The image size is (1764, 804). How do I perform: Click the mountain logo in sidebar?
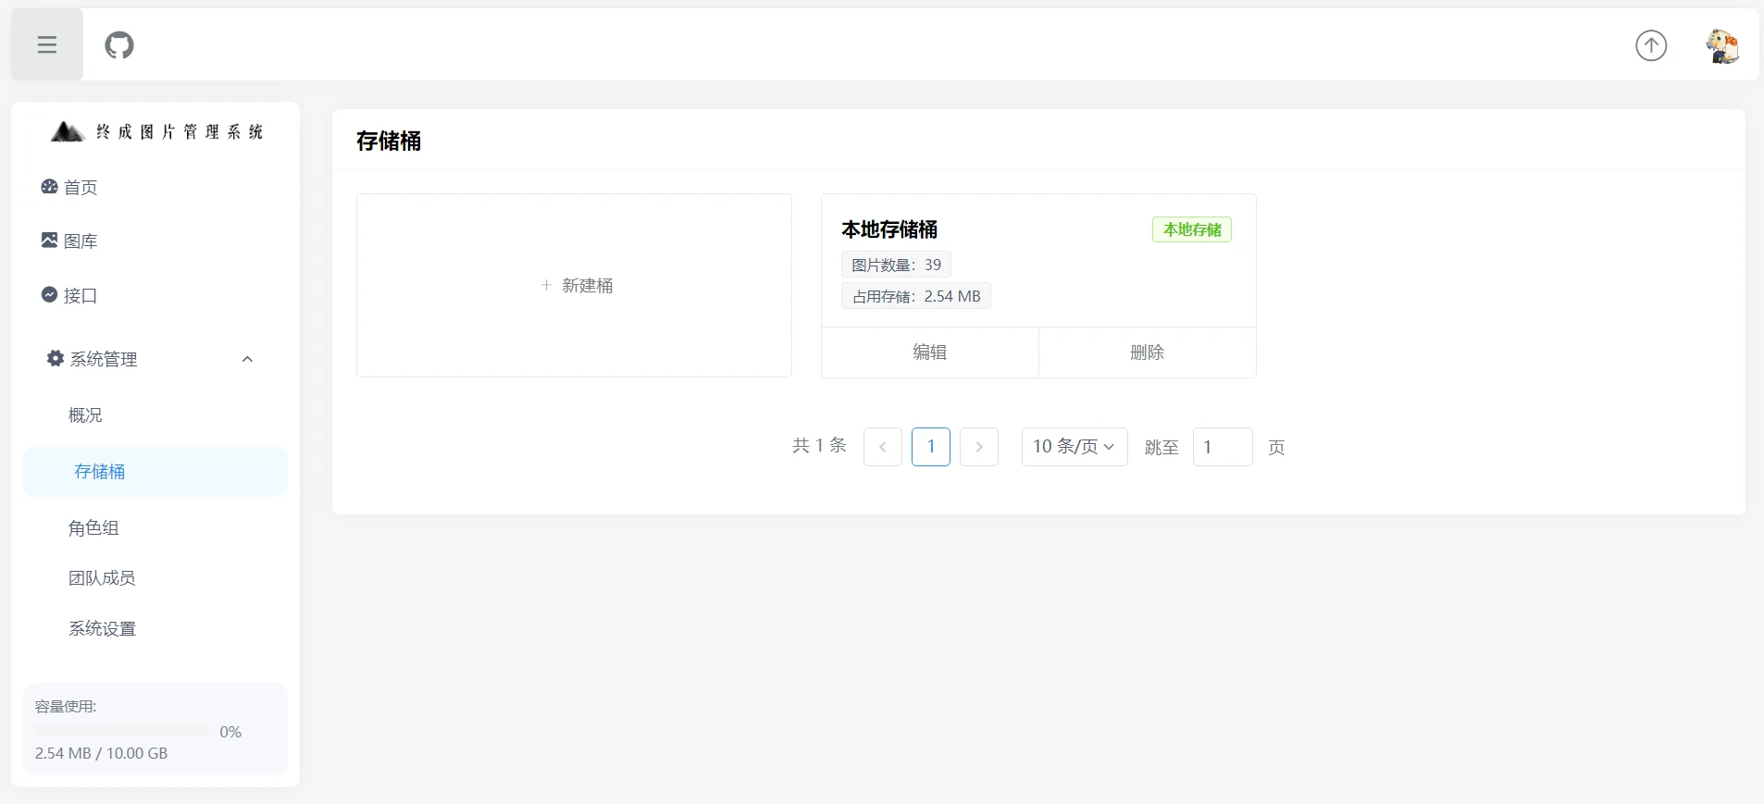67,131
